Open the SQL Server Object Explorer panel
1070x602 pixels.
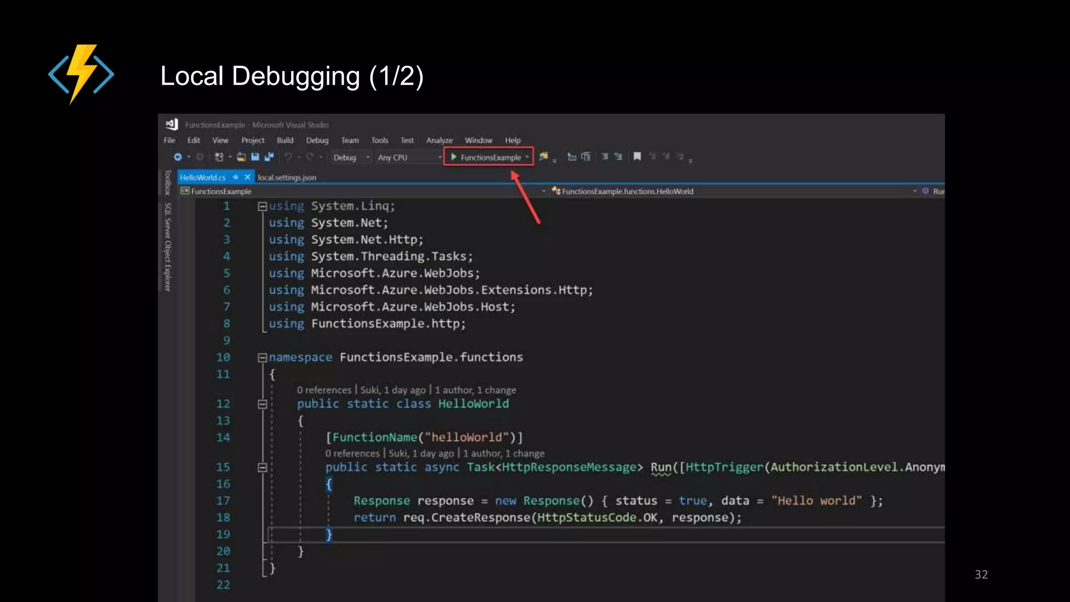click(x=168, y=247)
